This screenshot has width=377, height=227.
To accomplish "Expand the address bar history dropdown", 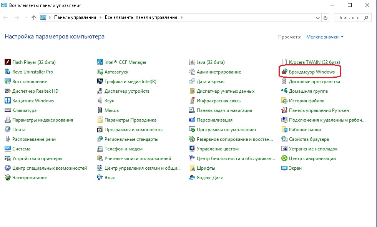I will 317,18.
